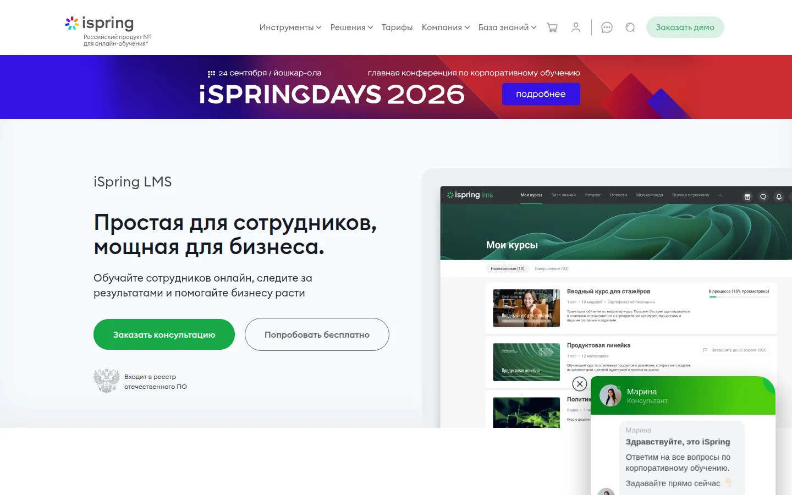Screen dimensions: 792x495
Task: Click Входит в реестр отечественного ПО text
Action: click(156, 382)
